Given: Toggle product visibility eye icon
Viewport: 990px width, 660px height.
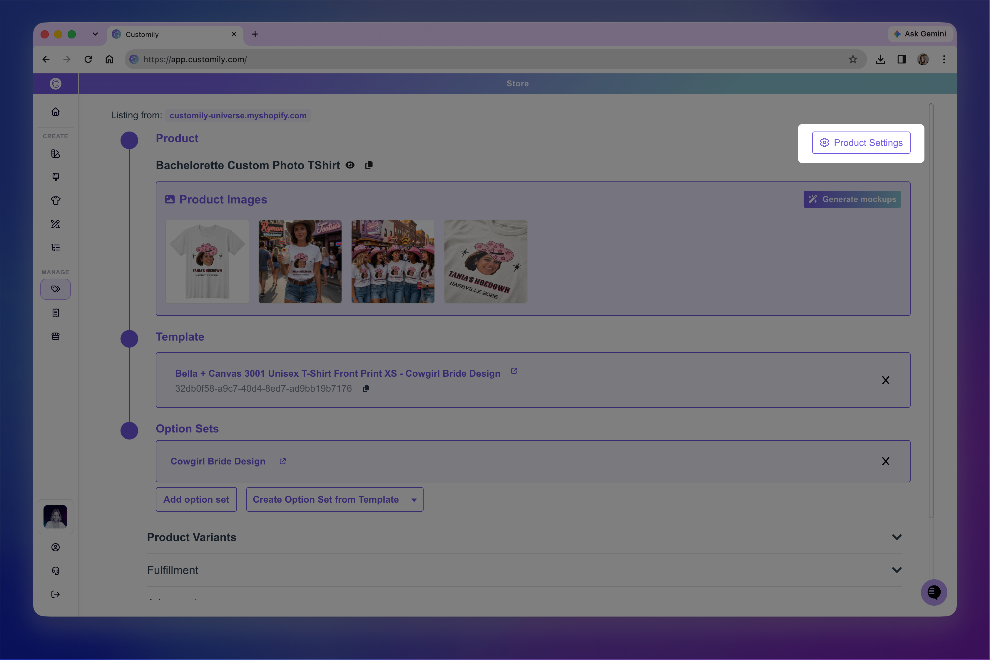Looking at the screenshot, I should 350,165.
